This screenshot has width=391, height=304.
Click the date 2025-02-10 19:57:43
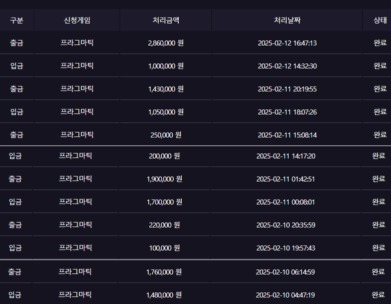pyautogui.click(x=286, y=248)
